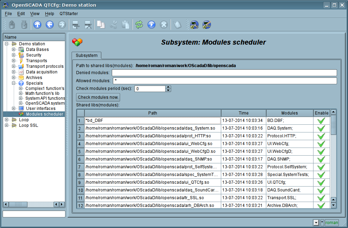Screen dimensions: 348x228
Task: Toggle Enable check for Protocol.HTTP row
Action: pos(321,136)
